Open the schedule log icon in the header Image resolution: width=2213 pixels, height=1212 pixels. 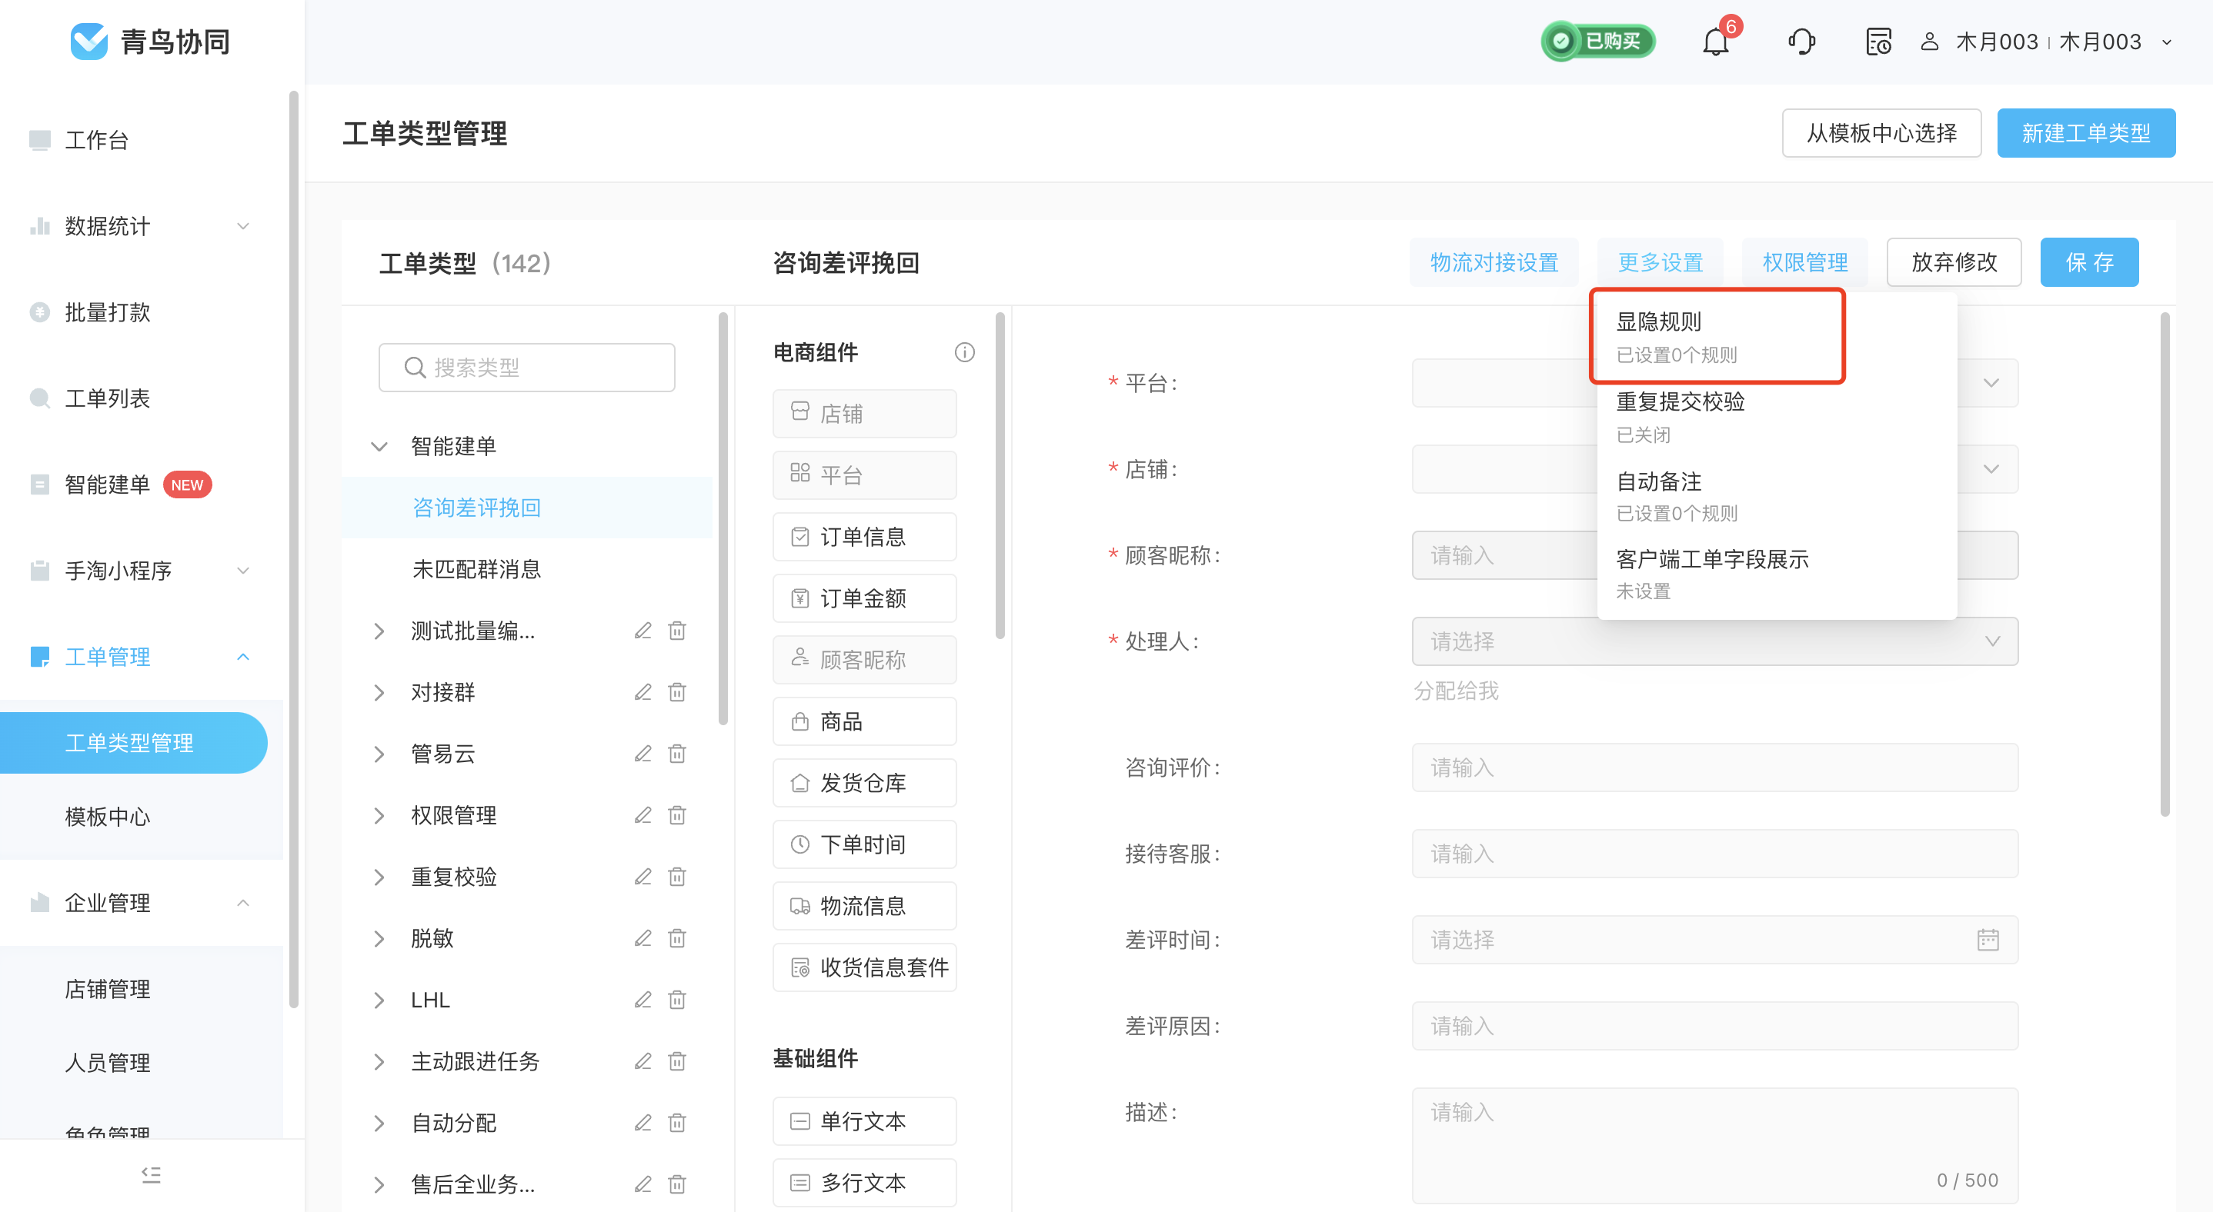(x=1879, y=42)
